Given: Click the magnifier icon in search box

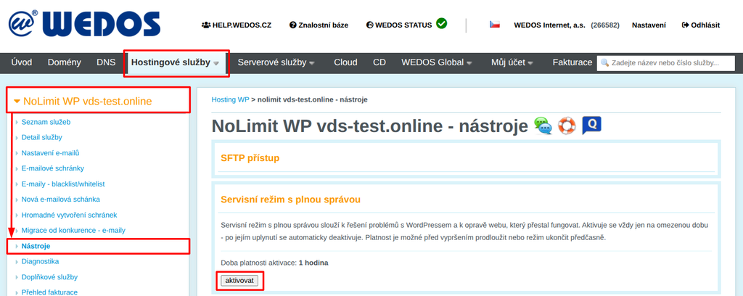Looking at the screenshot, I should pyautogui.click(x=604, y=62).
